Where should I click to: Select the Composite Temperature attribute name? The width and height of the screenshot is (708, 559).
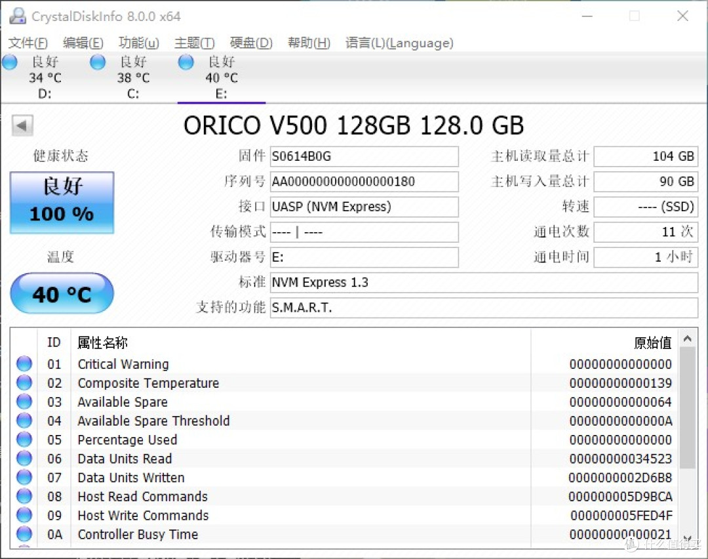point(148,383)
